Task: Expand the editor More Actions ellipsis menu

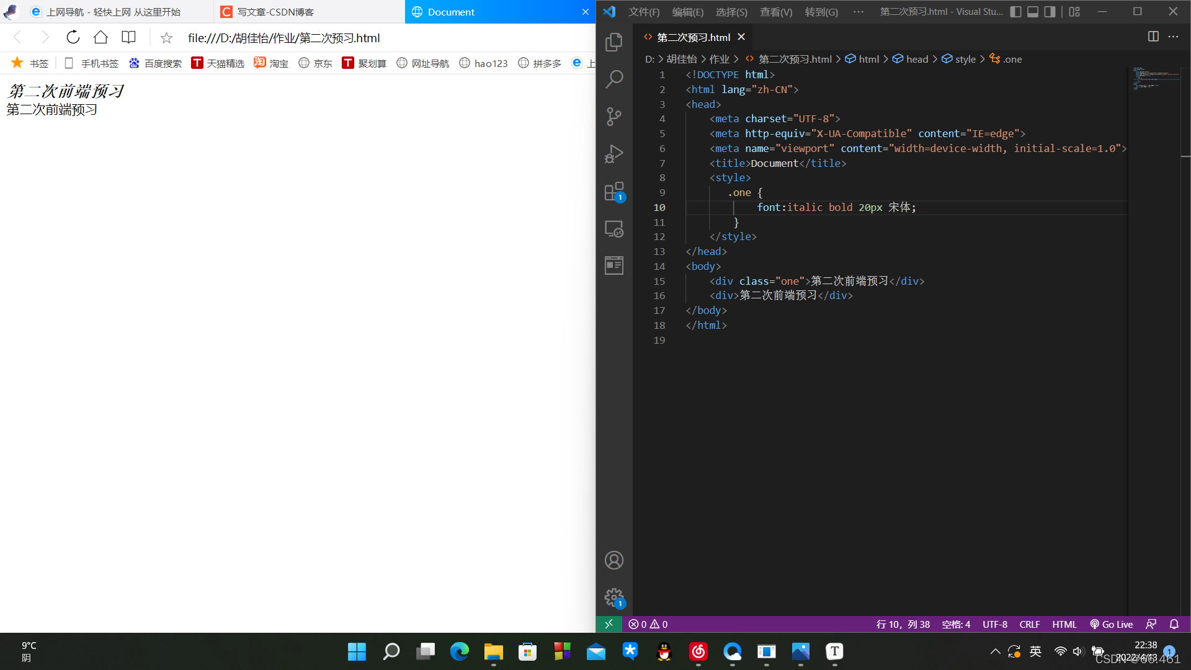Action: tap(1173, 37)
